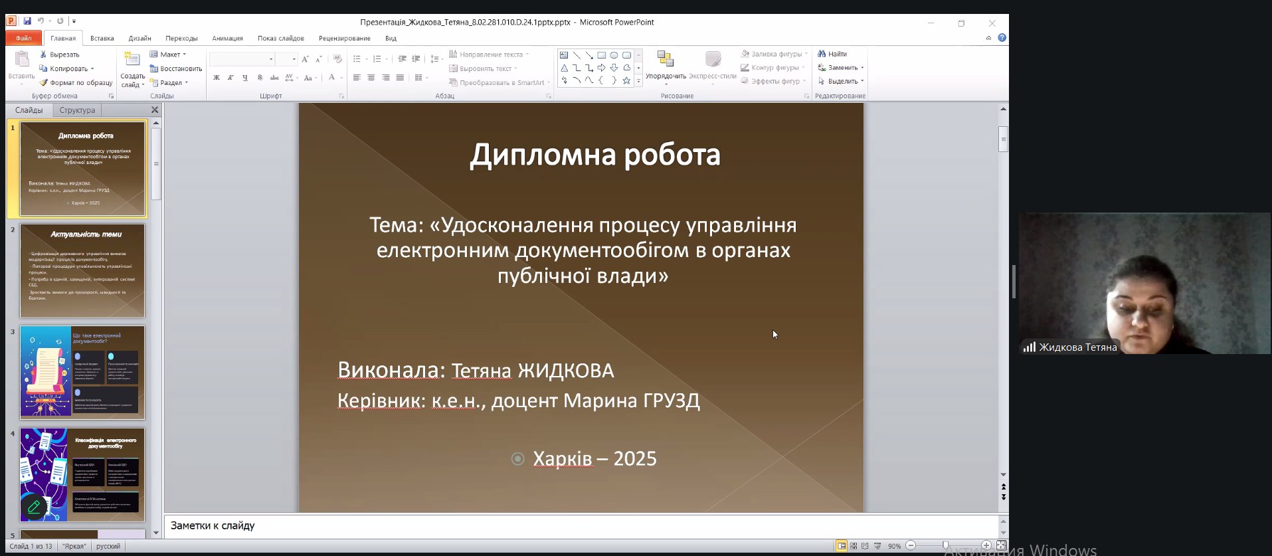This screenshot has height=556, width=1272.
Task: Click the zoom in plus button
Action: (986, 546)
